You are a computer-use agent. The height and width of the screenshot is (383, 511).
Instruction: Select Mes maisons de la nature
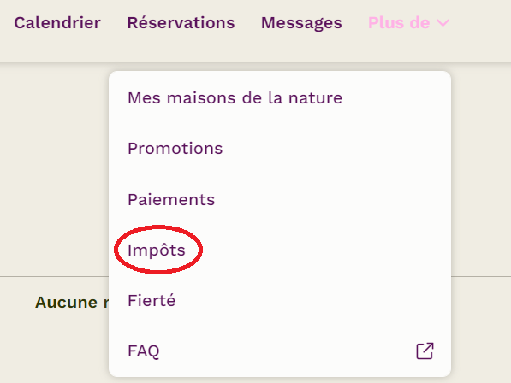235,98
